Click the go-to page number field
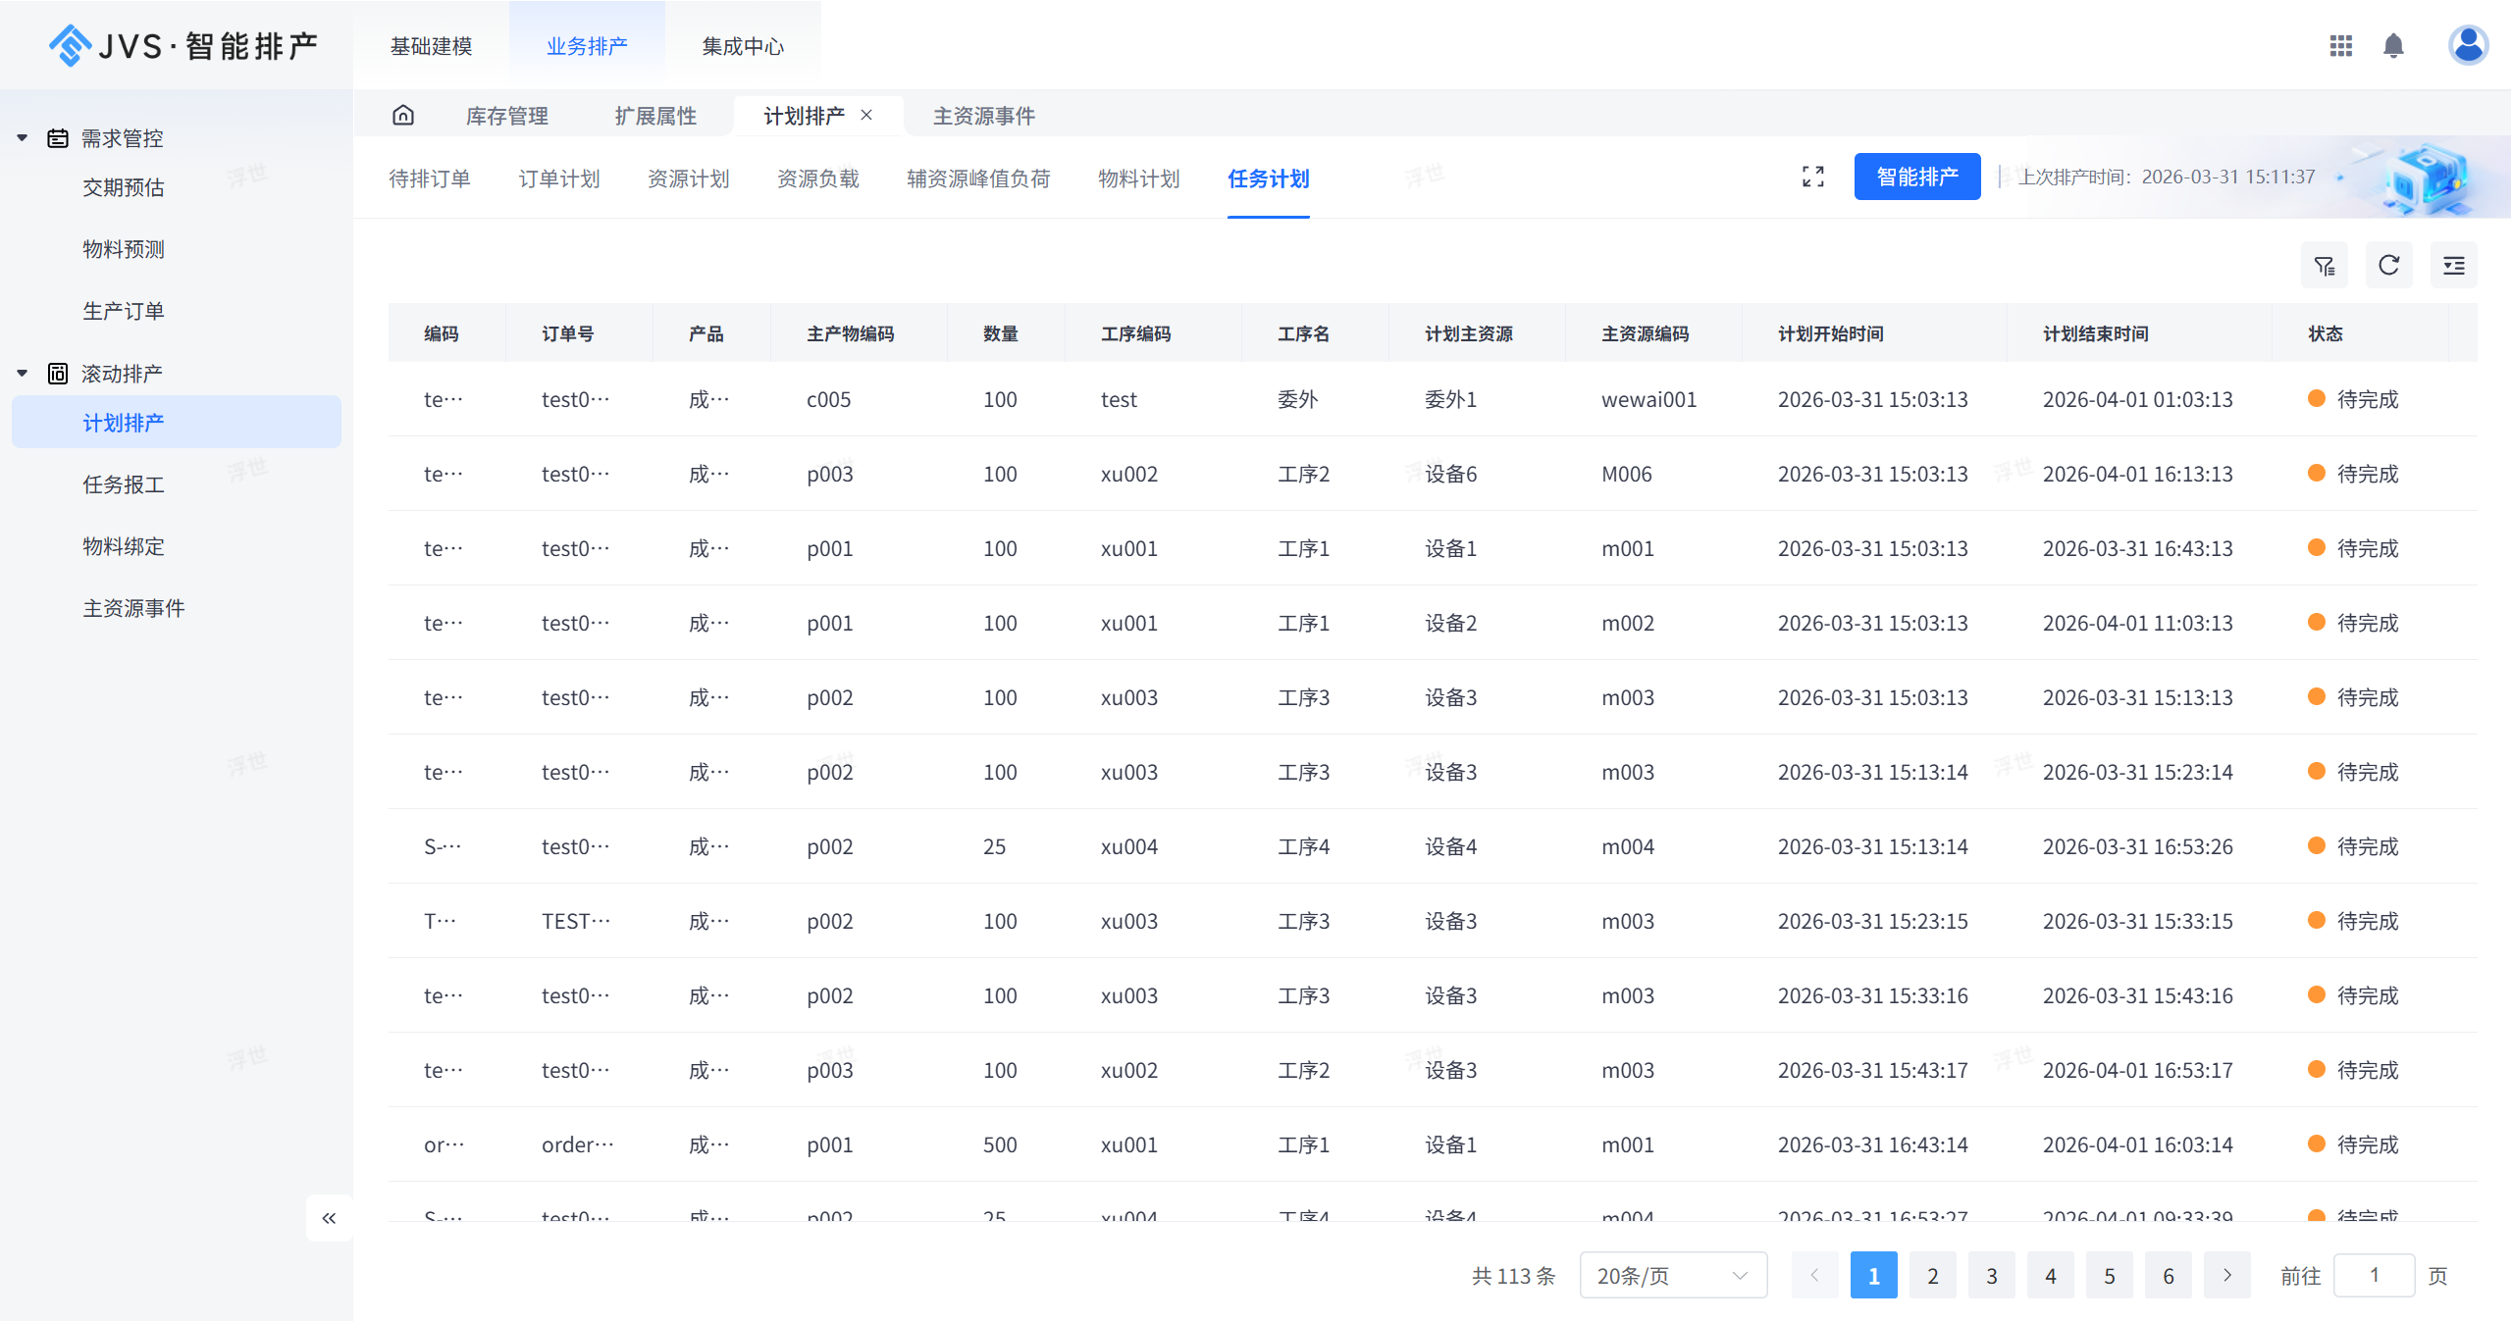Image resolution: width=2511 pixels, height=1321 pixels. tap(2373, 1276)
